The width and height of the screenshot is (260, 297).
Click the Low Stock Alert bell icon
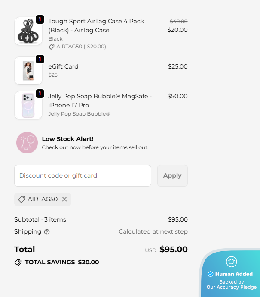coord(27,143)
